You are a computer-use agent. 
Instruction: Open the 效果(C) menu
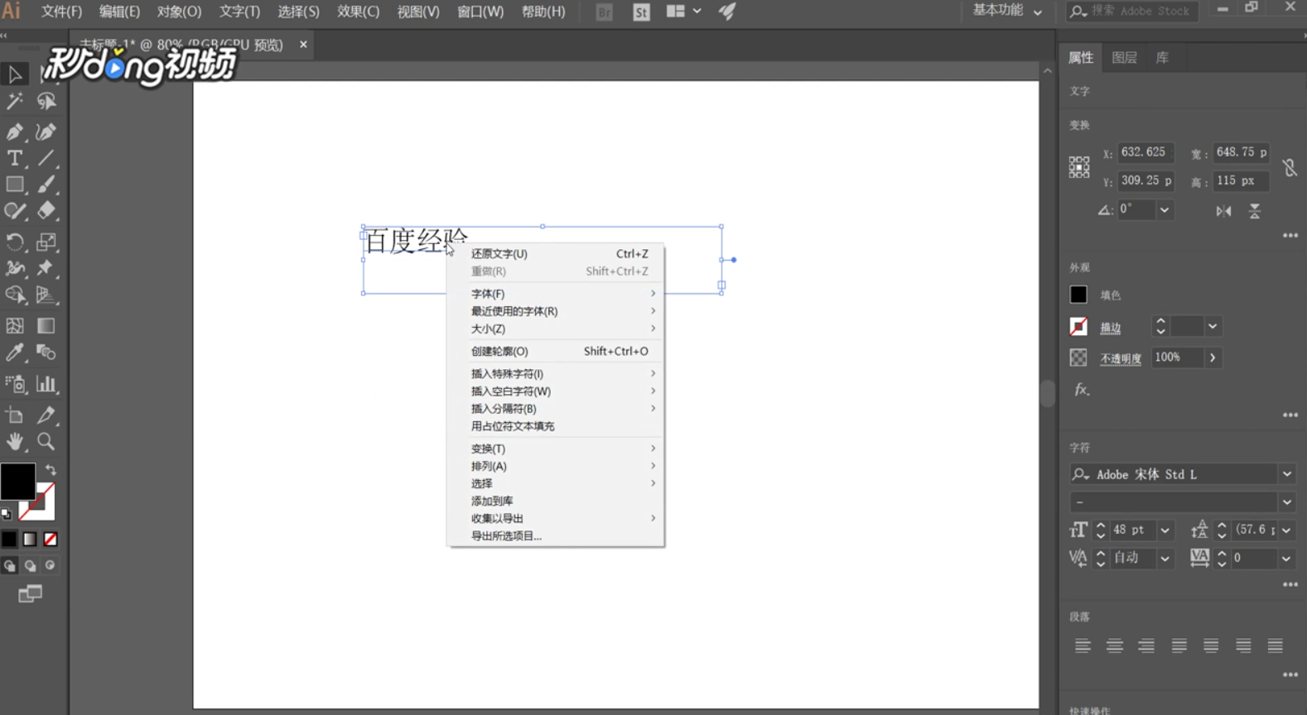point(358,12)
